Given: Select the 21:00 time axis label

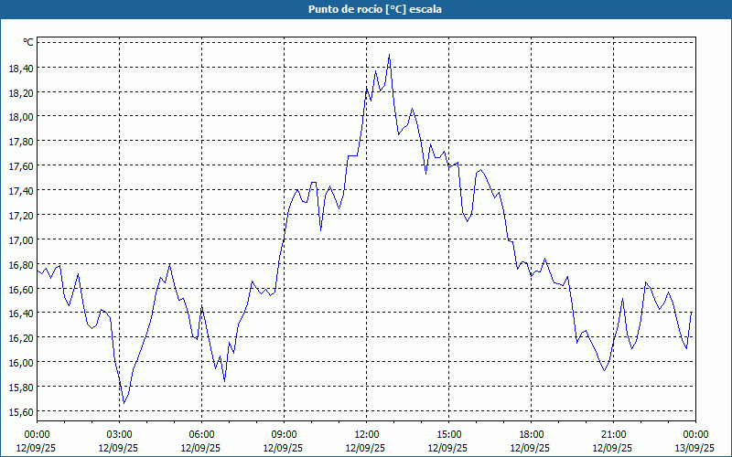Looking at the screenshot, I should tap(614, 434).
